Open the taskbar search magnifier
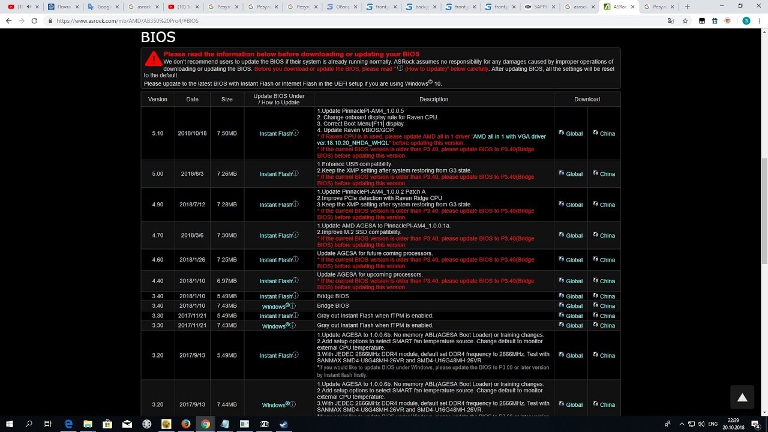Image resolution: width=768 pixels, height=432 pixels. pyautogui.click(x=29, y=424)
